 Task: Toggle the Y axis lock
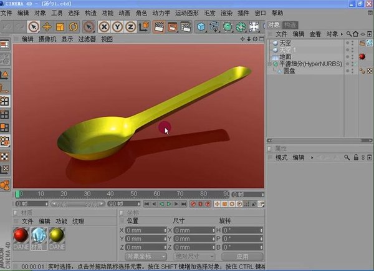tap(117, 27)
